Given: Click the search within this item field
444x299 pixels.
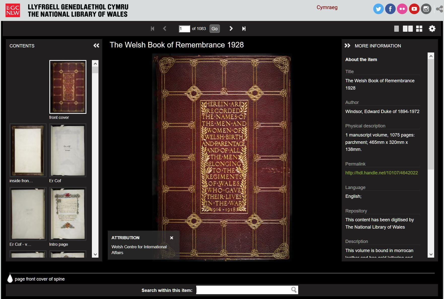Looking at the screenshot, I should pyautogui.click(x=243, y=290).
